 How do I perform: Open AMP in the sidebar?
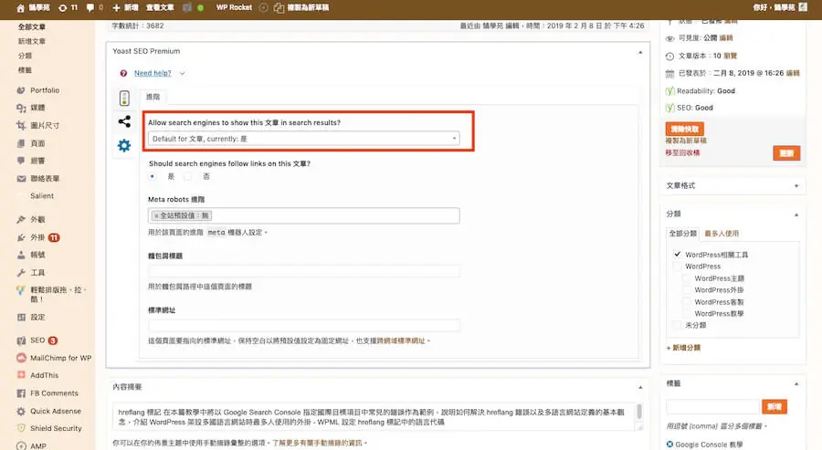click(37, 445)
